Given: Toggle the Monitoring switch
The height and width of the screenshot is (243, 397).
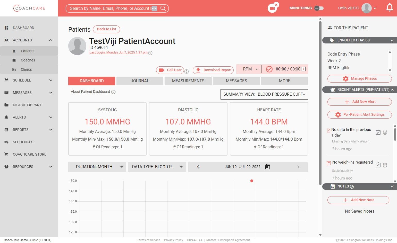Looking at the screenshot, I should (319, 8).
